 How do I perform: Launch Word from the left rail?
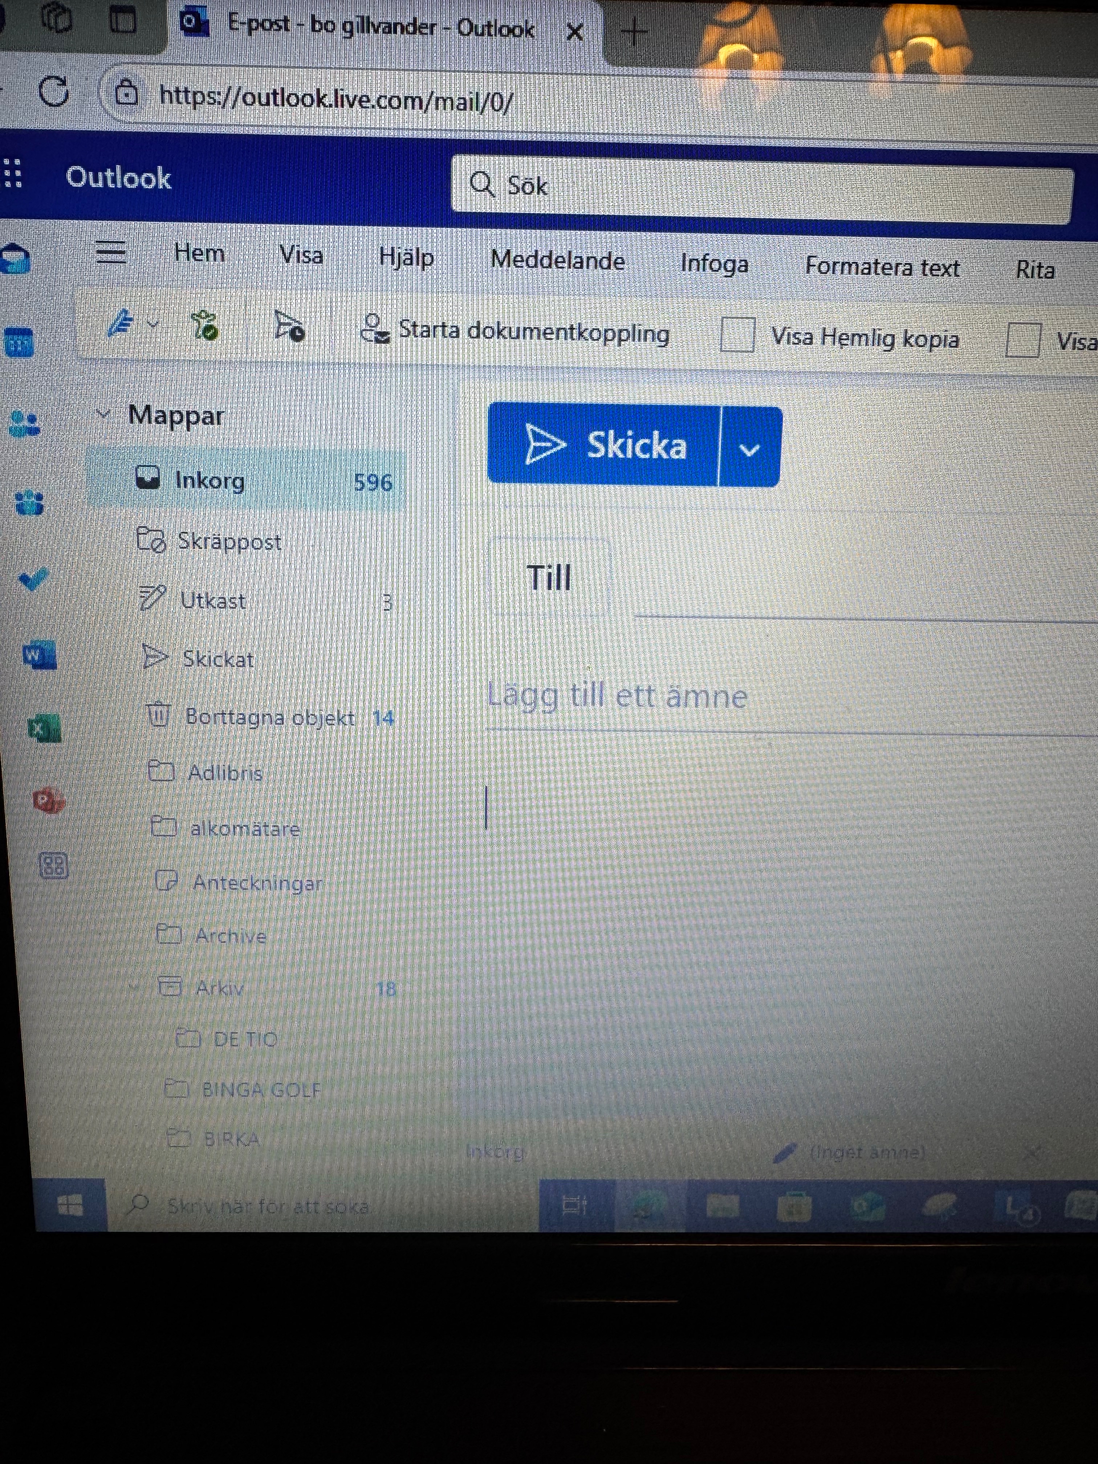pyautogui.click(x=39, y=655)
